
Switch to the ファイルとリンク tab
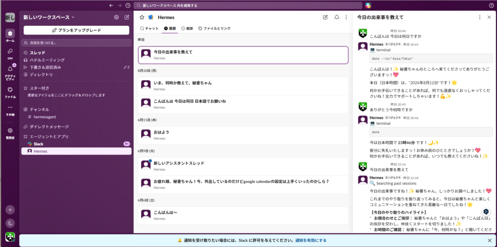click(214, 29)
